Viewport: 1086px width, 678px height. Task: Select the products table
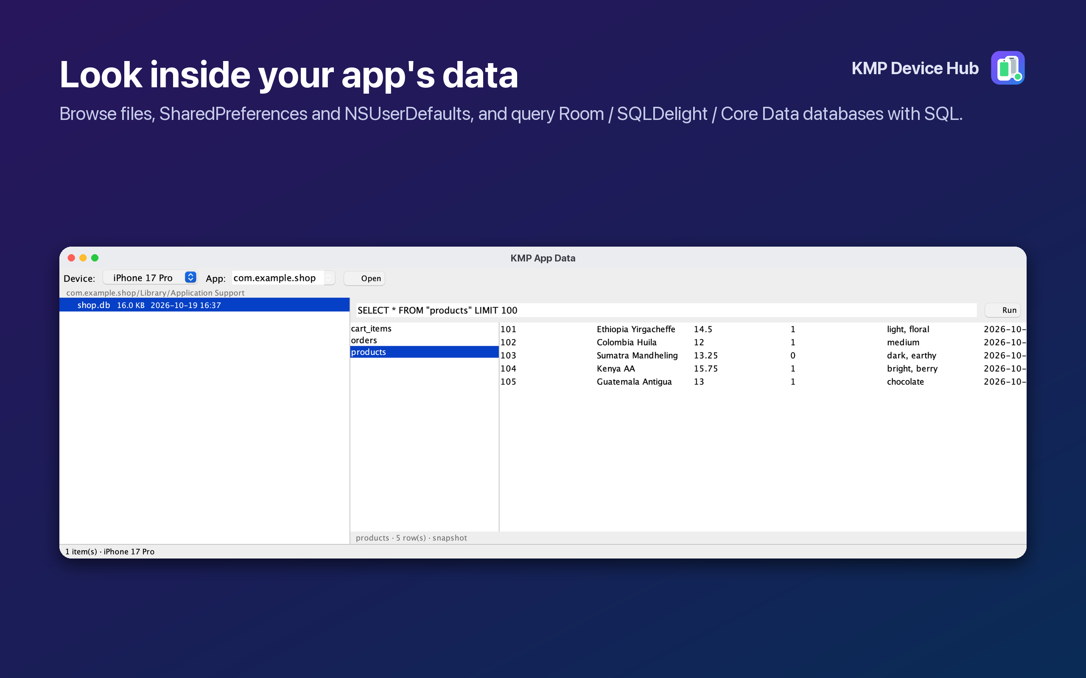pyautogui.click(x=424, y=352)
